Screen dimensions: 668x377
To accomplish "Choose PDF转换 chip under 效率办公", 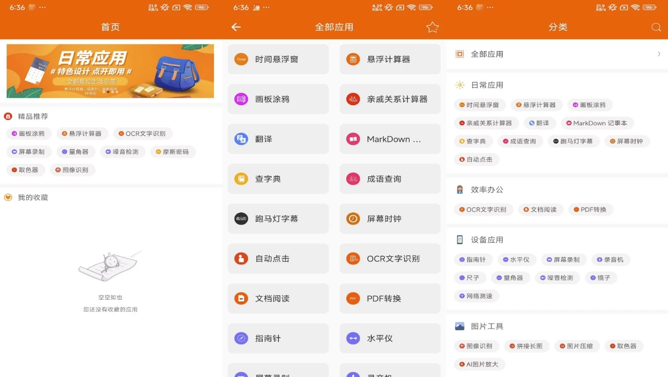I will pyautogui.click(x=591, y=209).
